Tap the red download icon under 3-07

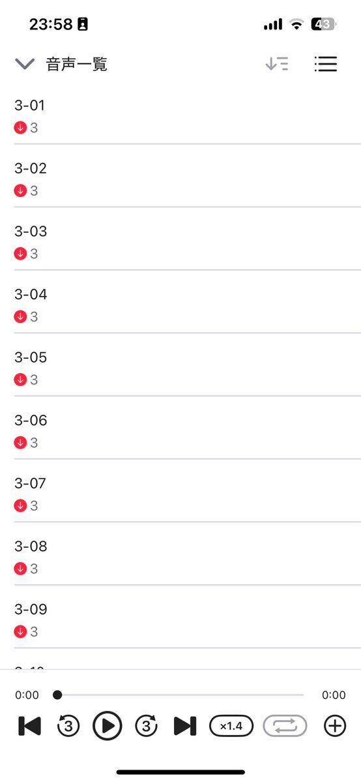tap(20, 505)
